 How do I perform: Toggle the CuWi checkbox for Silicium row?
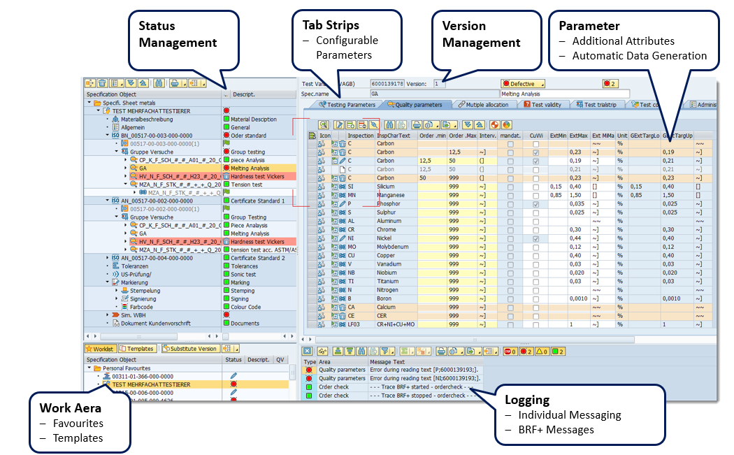[535, 187]
